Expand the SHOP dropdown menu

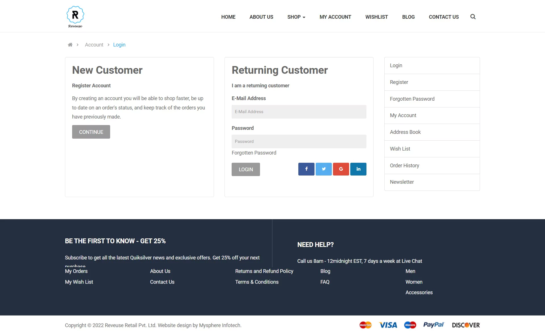pos(296,17)
